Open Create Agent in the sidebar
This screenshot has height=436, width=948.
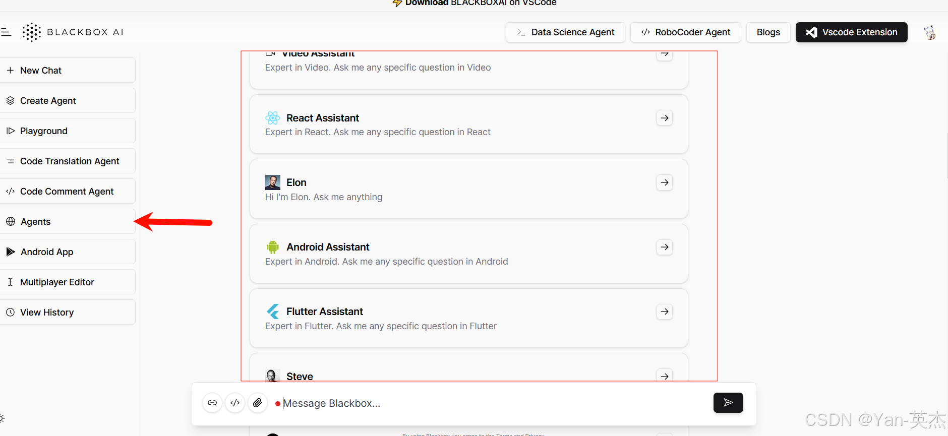coord(68,101)
